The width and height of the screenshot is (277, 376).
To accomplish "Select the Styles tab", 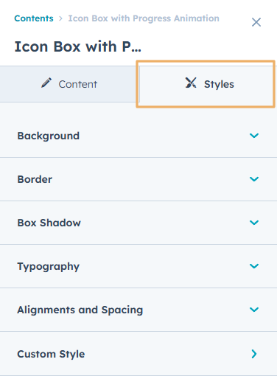I will (x=207, y=84).
